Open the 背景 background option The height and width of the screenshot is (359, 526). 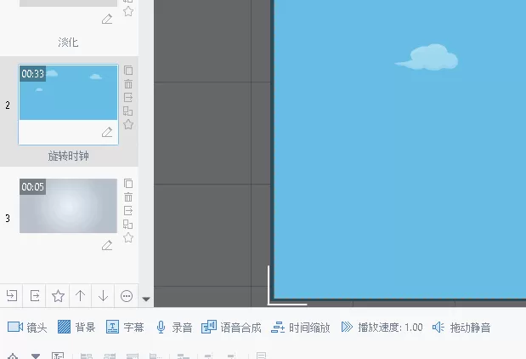[x=76, y=327]
